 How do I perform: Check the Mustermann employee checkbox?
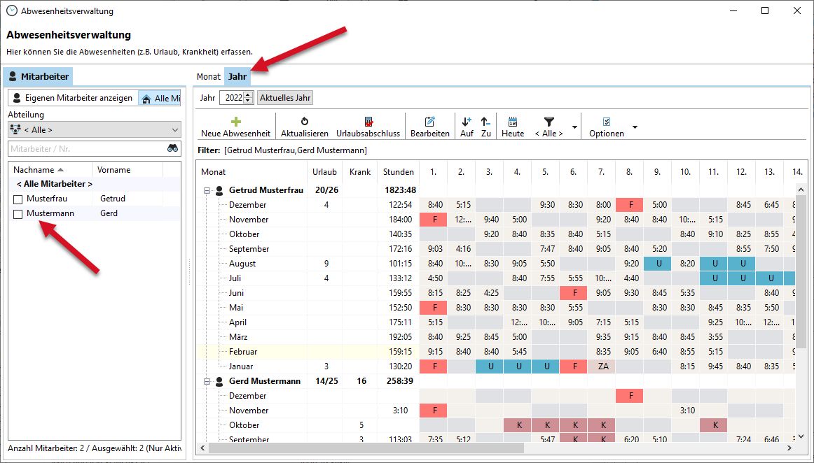18,214
